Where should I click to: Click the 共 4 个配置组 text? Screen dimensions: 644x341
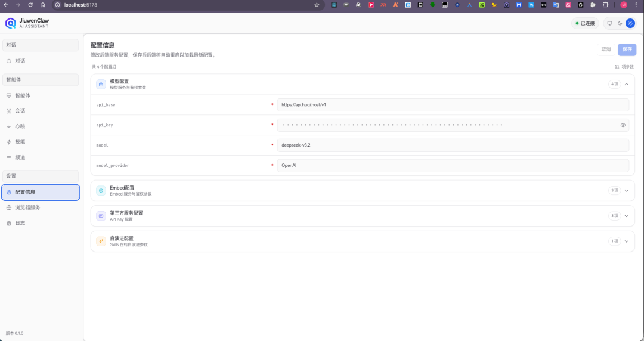point(104,67)
